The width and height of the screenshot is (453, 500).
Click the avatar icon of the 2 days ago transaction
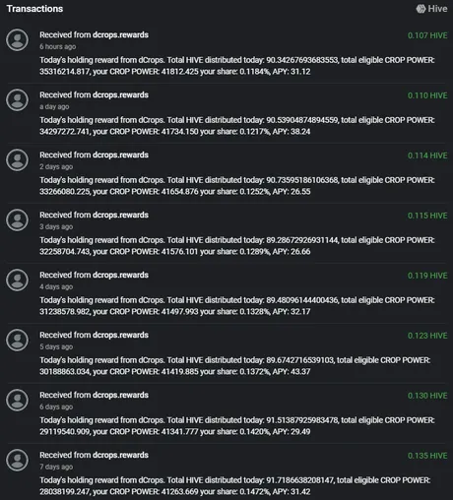click(18, 160)
